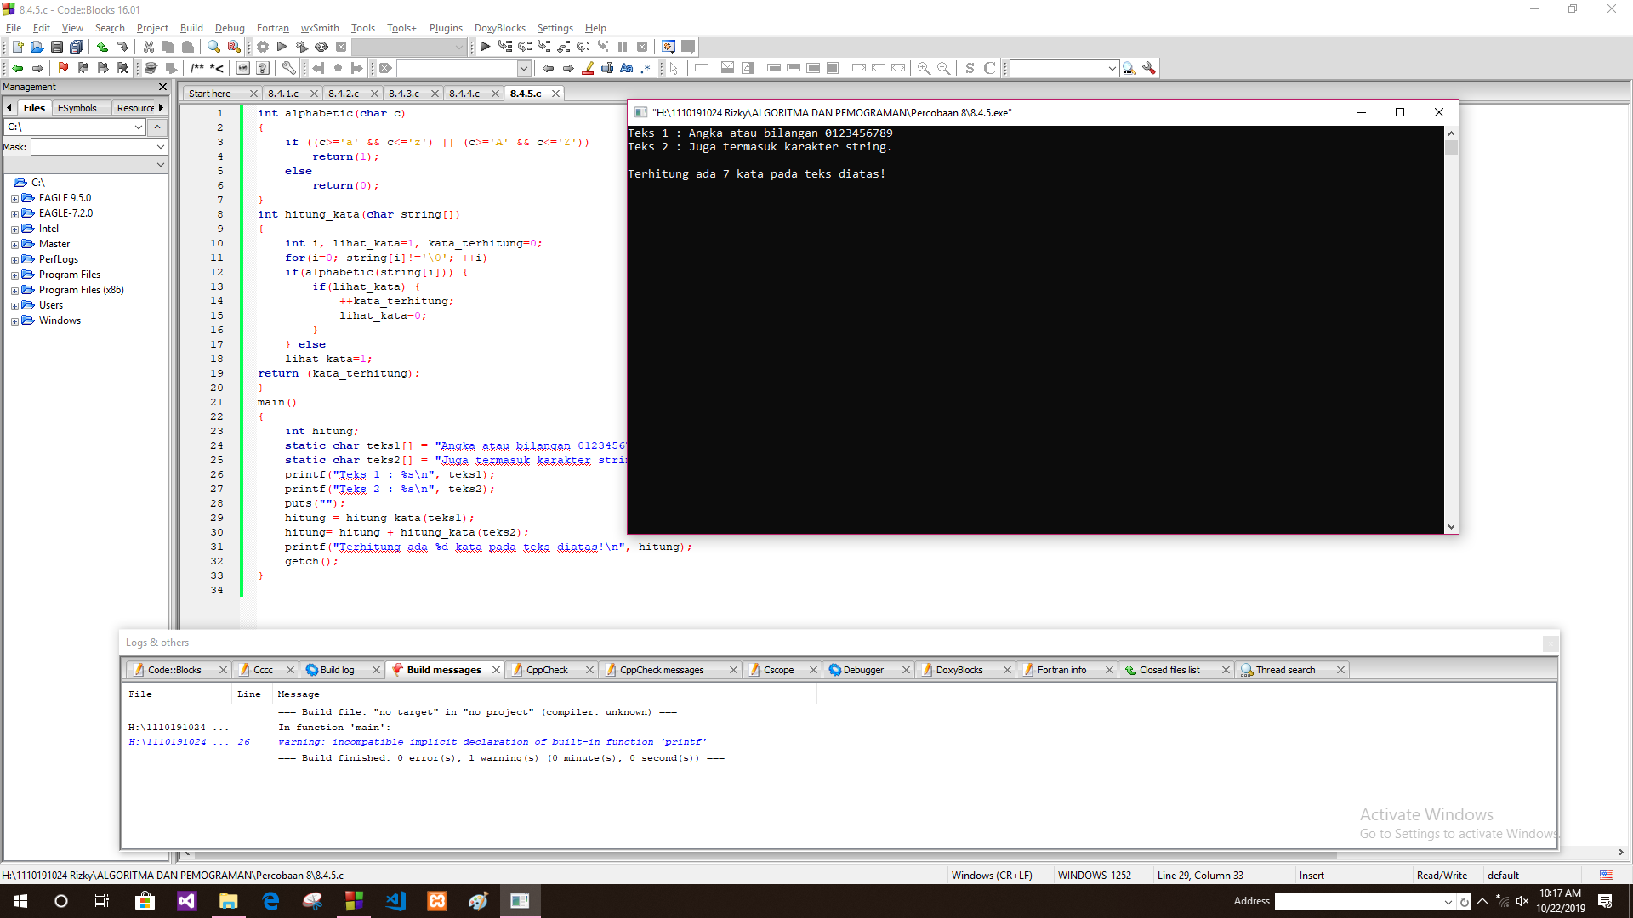
Task: Build the program with the gear icon
Action: (x=263, y=47)
